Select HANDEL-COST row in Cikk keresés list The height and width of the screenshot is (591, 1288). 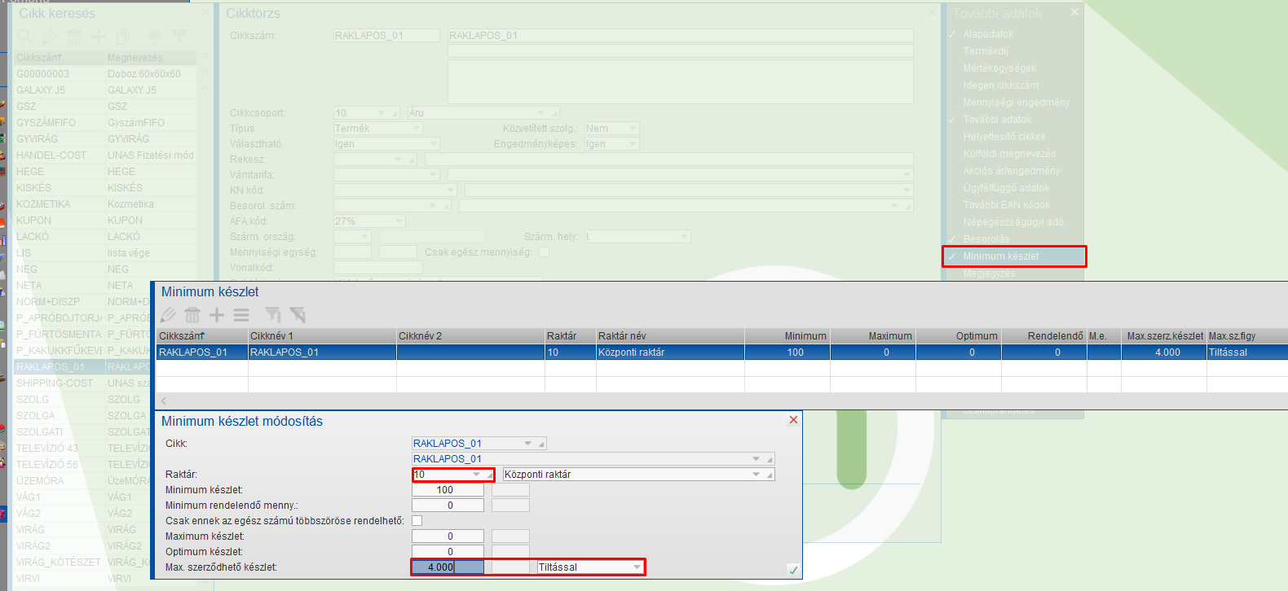pos(105,155)
